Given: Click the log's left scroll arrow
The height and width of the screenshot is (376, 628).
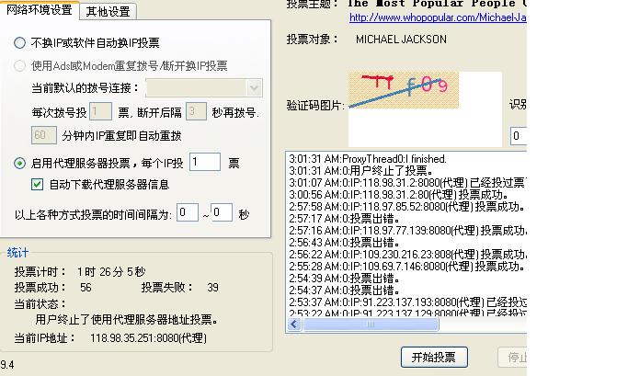Looking at the screenshot, I should click(x=294, y=325).
